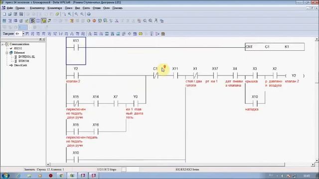The image size is (319, 179).
Task: Open the Связь menu
Action: 86,8
